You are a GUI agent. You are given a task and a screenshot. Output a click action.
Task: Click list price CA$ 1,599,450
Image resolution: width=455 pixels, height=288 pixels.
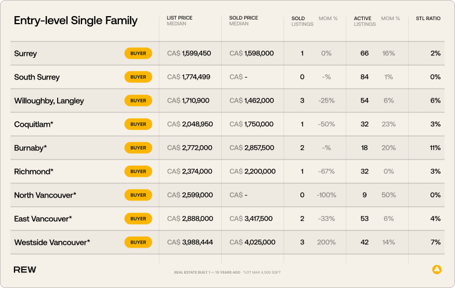point(189,53)
